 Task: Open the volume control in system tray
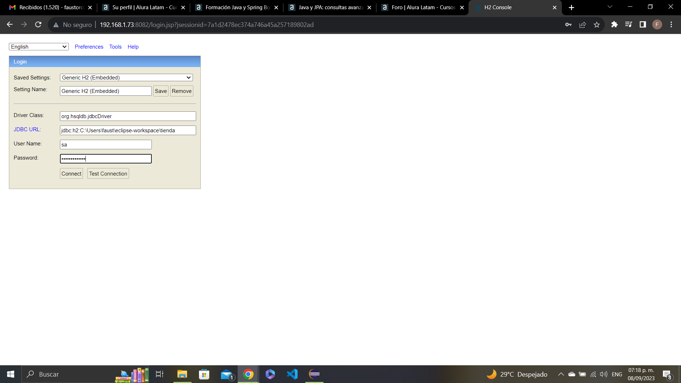point(604,374)
